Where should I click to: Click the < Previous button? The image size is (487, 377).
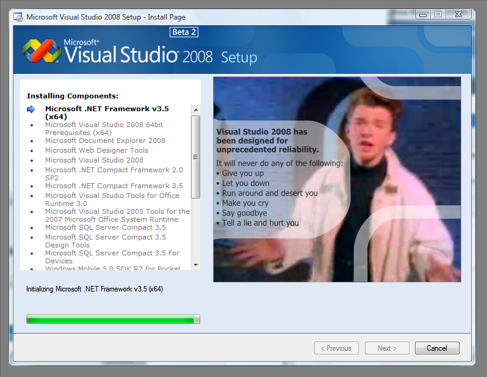[x=336, y=348]
